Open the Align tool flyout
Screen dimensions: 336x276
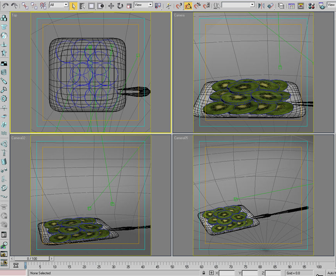[x=270, y=6]
